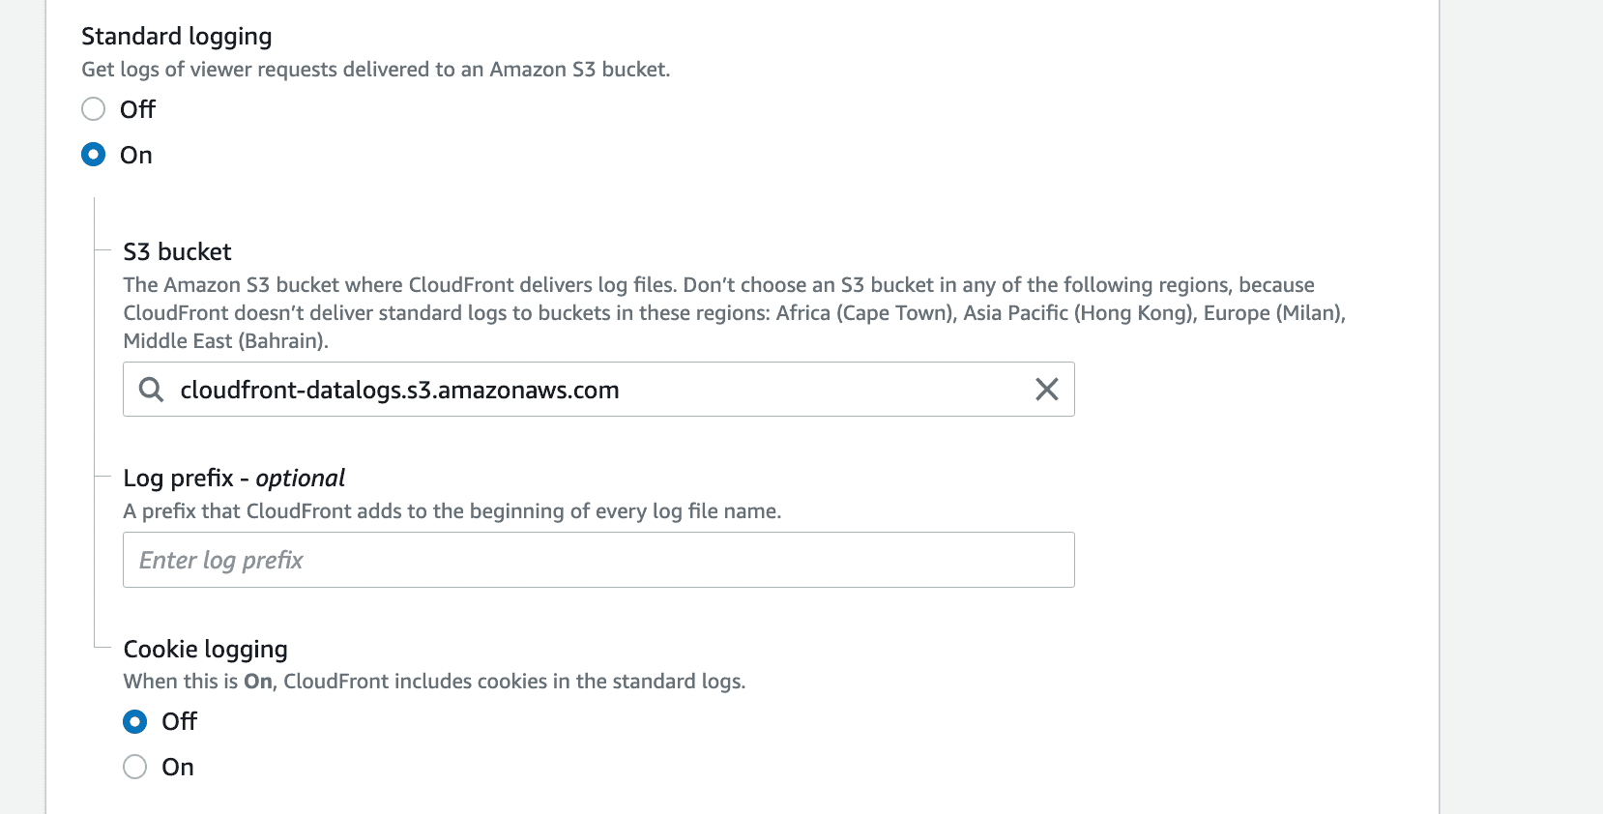
Task: Click the On text label under Standard logging
Action: tap(136, 156)
